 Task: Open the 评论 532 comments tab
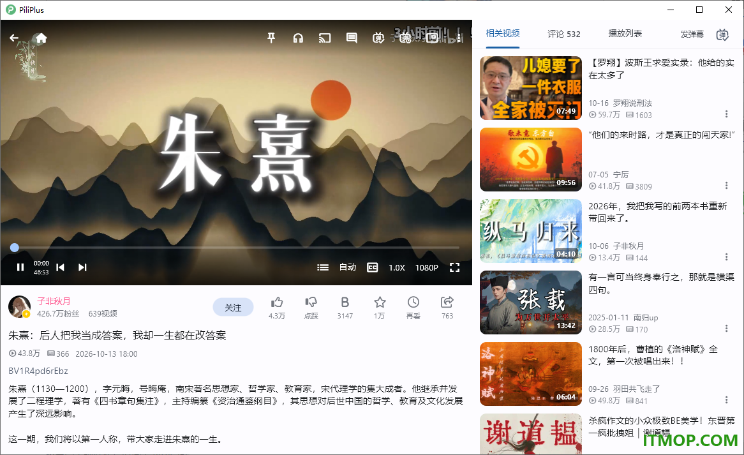pos(563,34)
